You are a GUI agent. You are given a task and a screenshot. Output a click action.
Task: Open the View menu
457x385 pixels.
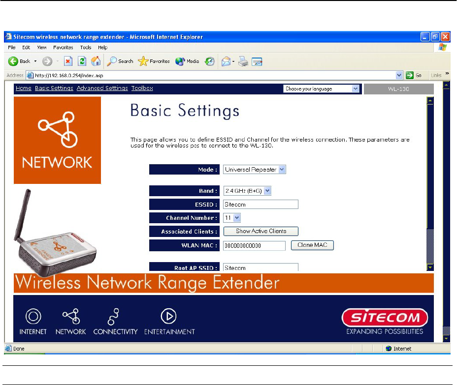point(42,47)
